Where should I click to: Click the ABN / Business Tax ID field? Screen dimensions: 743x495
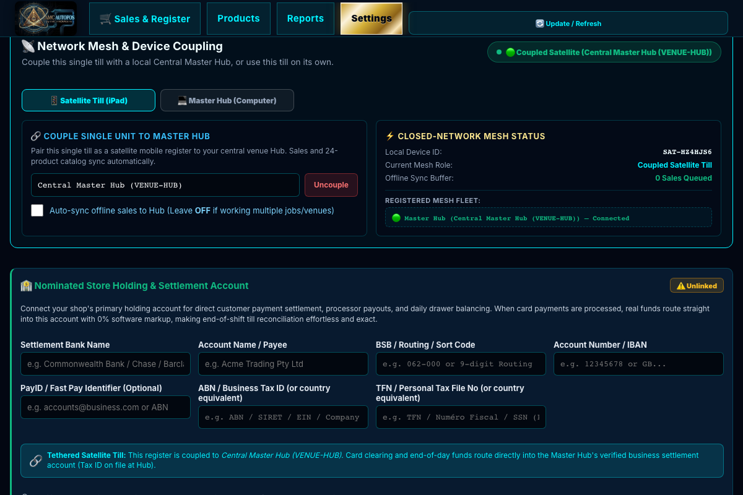pos(283,417)
